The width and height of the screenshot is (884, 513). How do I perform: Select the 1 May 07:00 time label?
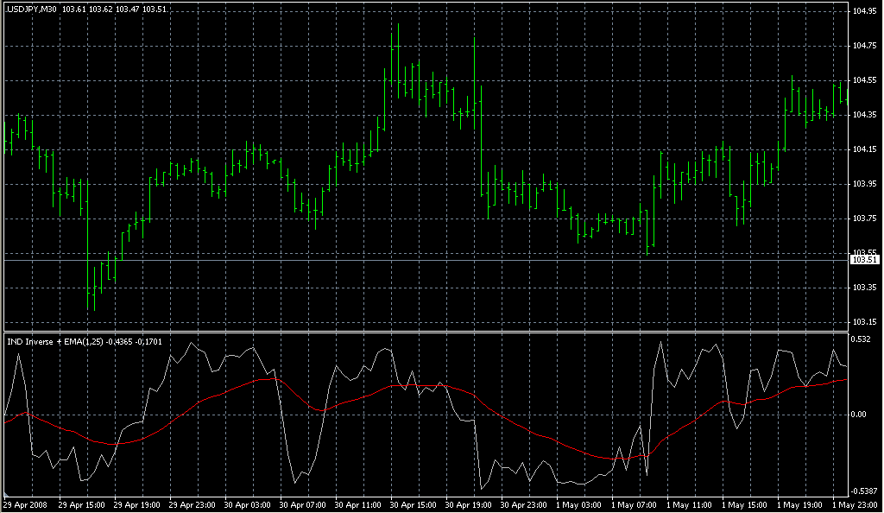[x=635, y=504]
